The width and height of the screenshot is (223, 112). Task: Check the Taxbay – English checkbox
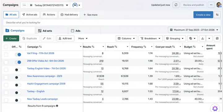point(6,93)
